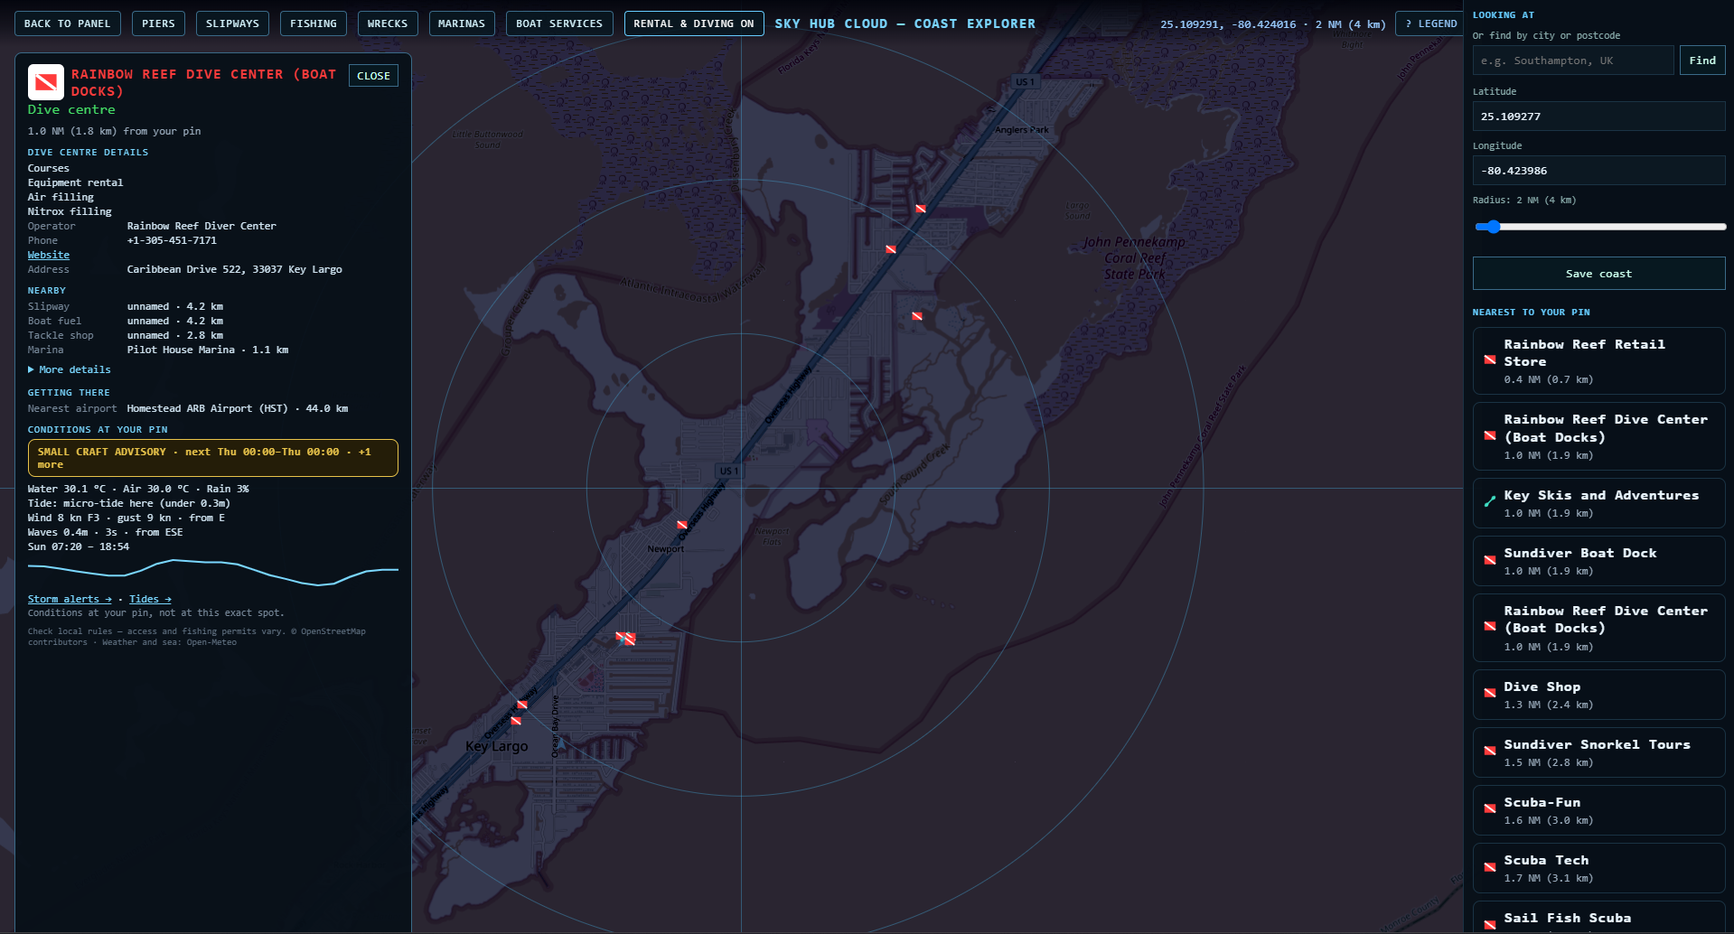This screenshot has height=934, width=1734.
Task: Open the Legend
Action: coord(1430,23)
